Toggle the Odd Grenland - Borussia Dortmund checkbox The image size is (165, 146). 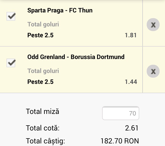[11, 63]
